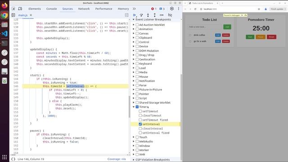Screen dimensions: 288x162
Task: Enable the Mouse breakpoint checkbox
Action: (x=137, y=76)
